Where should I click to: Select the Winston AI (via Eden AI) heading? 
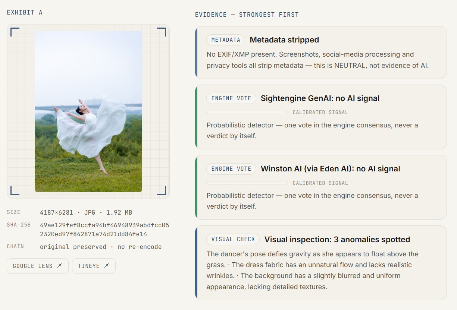[x=331, y=169]
